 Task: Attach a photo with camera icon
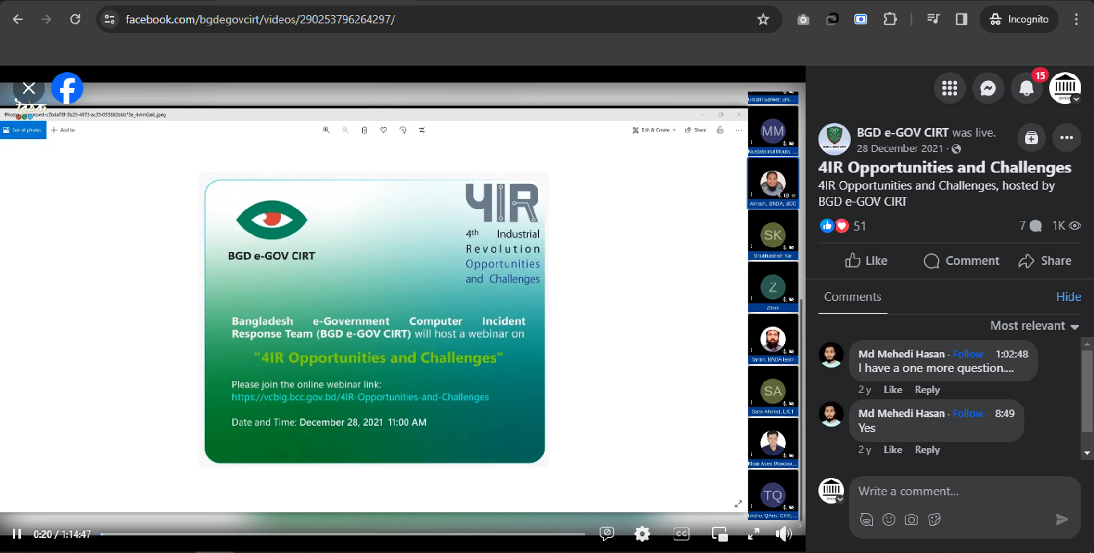pyautogui.click(x=911, y=519)
